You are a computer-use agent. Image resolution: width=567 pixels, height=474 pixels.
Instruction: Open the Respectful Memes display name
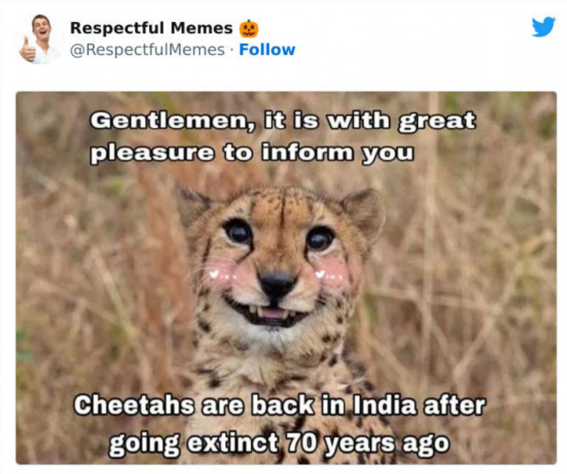coord(151,28)
